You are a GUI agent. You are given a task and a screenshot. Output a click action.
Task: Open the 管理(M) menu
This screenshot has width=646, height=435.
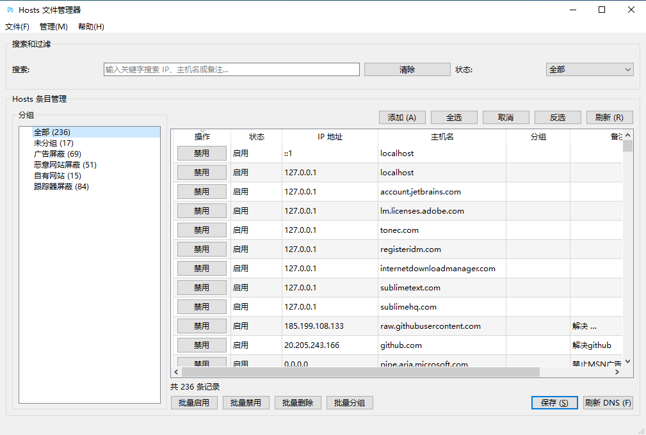click(53, 27)
